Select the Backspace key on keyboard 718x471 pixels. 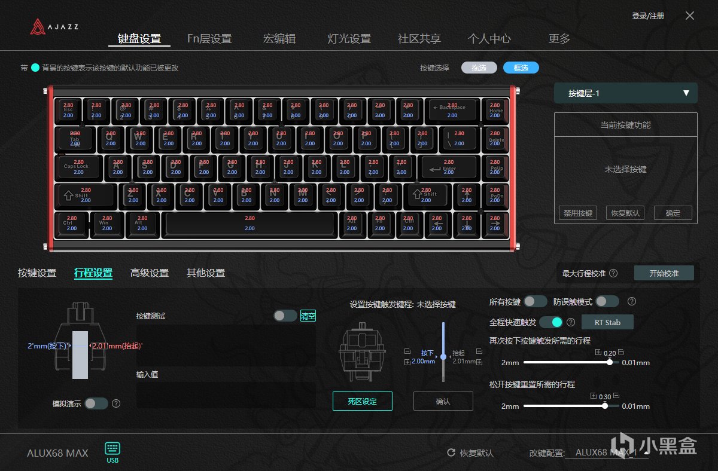(x=452, y=111)
